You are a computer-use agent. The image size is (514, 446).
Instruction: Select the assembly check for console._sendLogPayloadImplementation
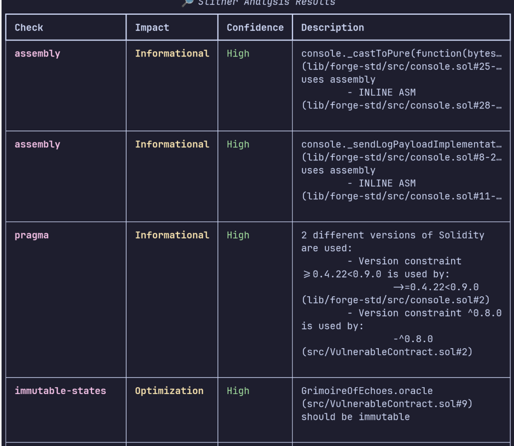tap(37, 144)
